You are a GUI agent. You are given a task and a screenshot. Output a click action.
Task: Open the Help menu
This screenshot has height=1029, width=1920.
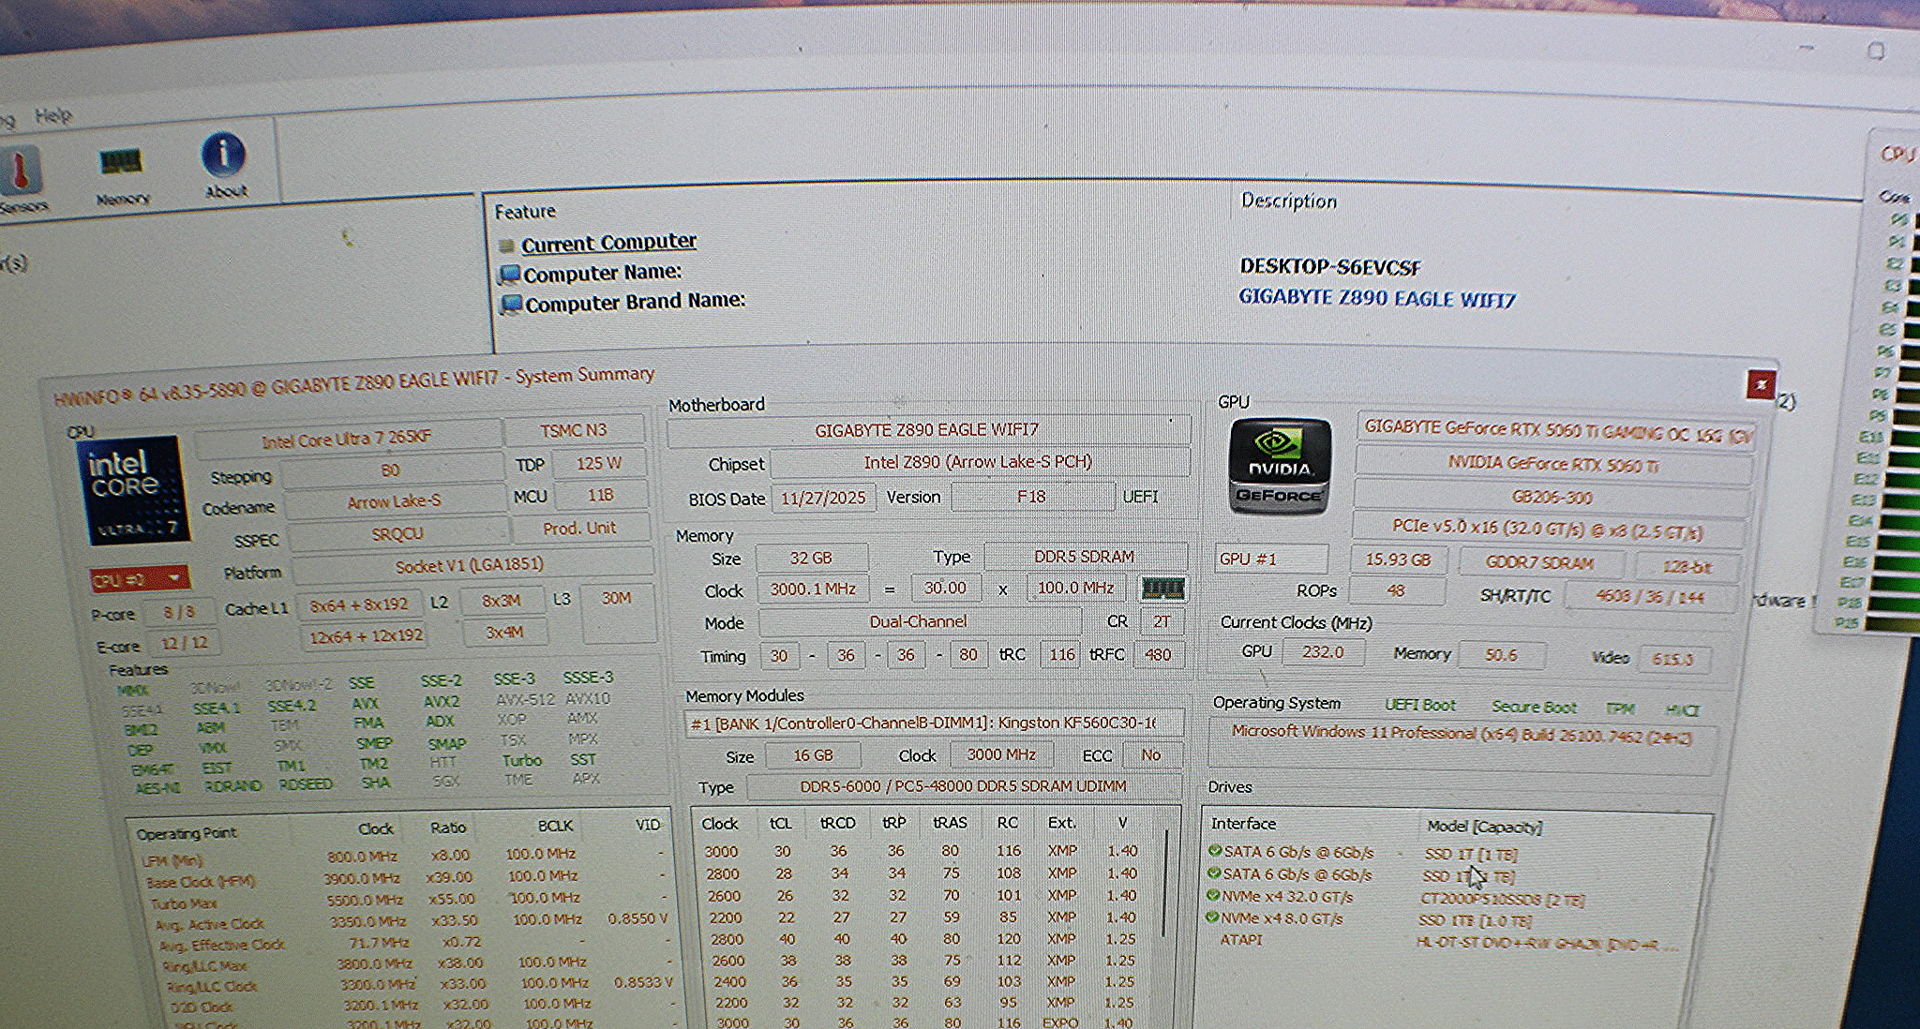coord(53,115)
